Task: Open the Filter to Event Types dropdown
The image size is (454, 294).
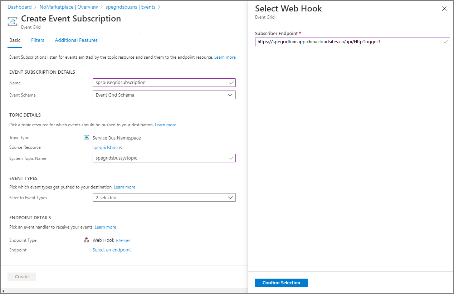Action: point(164,197)
